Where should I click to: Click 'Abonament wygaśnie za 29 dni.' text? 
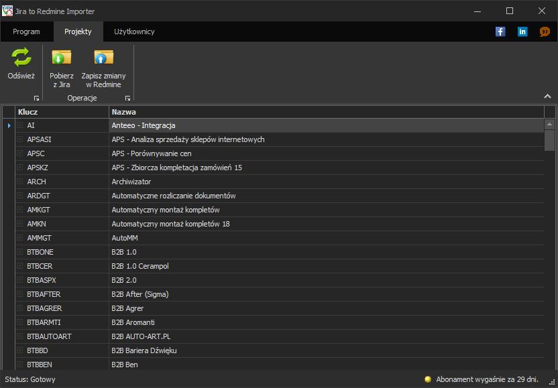pyautogui.click(x=487, y=379)
